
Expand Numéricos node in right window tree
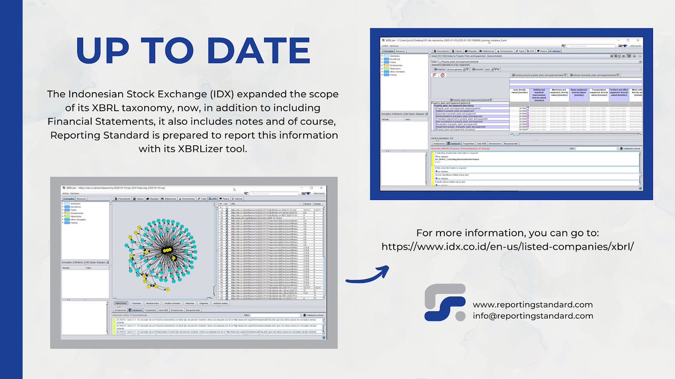click(382, 59)
